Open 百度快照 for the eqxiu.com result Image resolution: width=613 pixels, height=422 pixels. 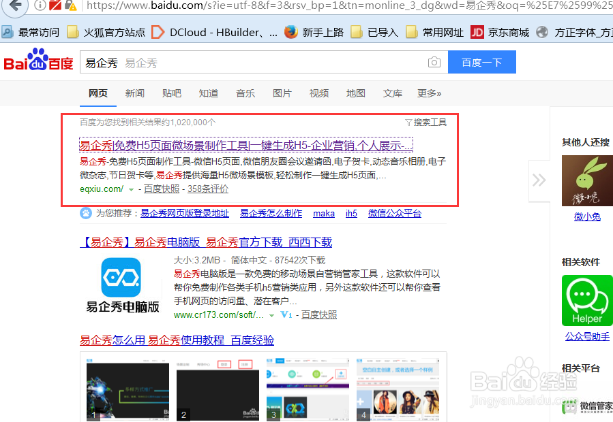[162, 189]
